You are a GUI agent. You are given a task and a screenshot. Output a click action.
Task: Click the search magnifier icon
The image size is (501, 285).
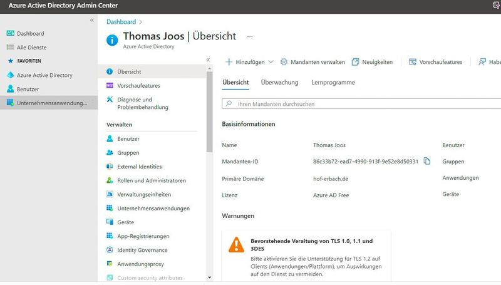pyautogui.click(x=229, y=103)
